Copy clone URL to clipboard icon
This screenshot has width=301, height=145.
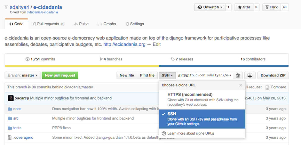pyautogui.click(x=238, y=75)
